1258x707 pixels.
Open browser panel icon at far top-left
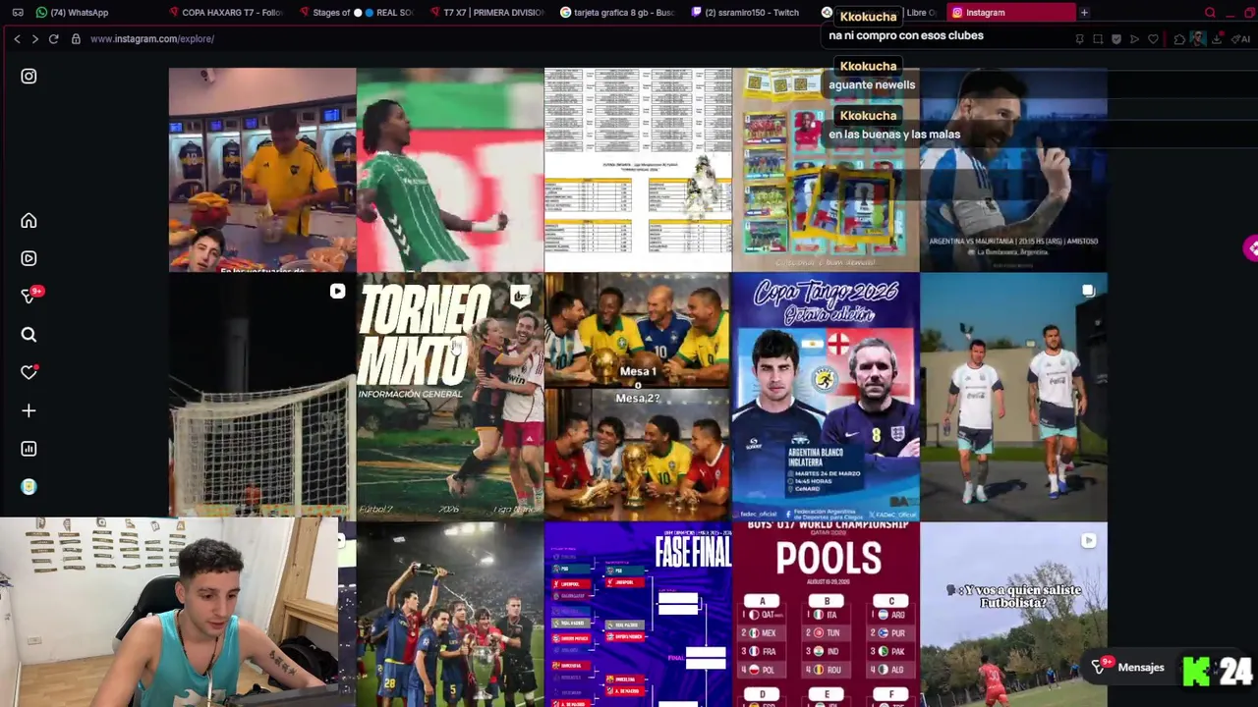18,13
